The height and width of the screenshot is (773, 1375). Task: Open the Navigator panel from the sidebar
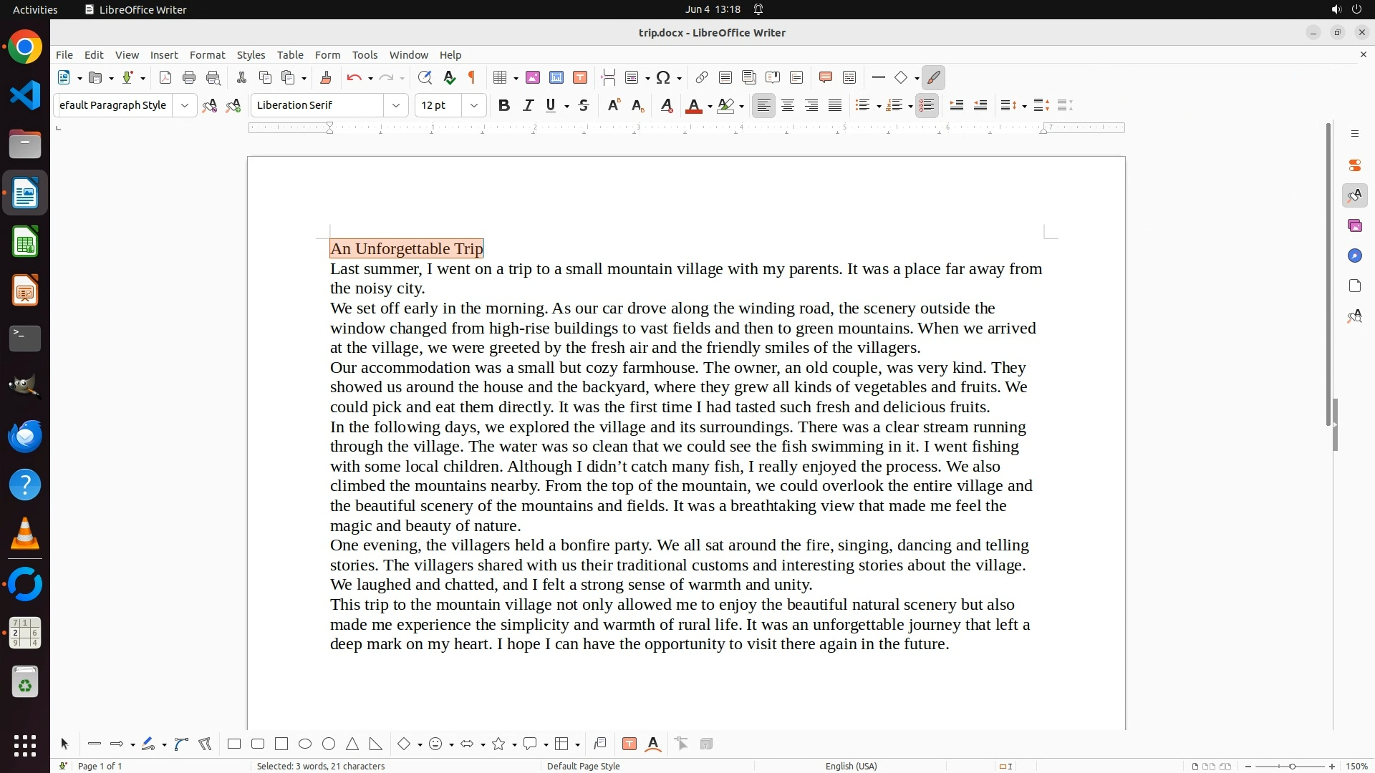click(1354, 256)
